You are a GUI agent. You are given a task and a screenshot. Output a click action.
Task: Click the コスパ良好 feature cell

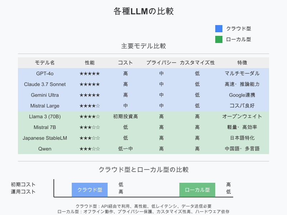pyautogui.click(x=242, y=106)
